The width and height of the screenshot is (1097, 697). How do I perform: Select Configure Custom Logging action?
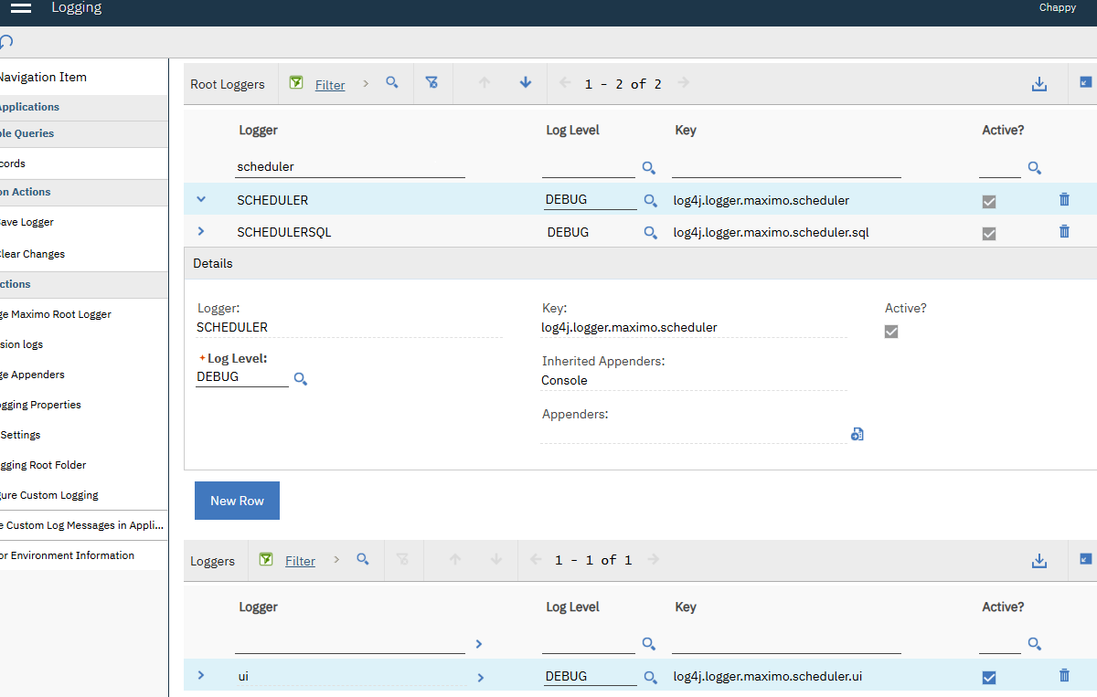(49, 495)
